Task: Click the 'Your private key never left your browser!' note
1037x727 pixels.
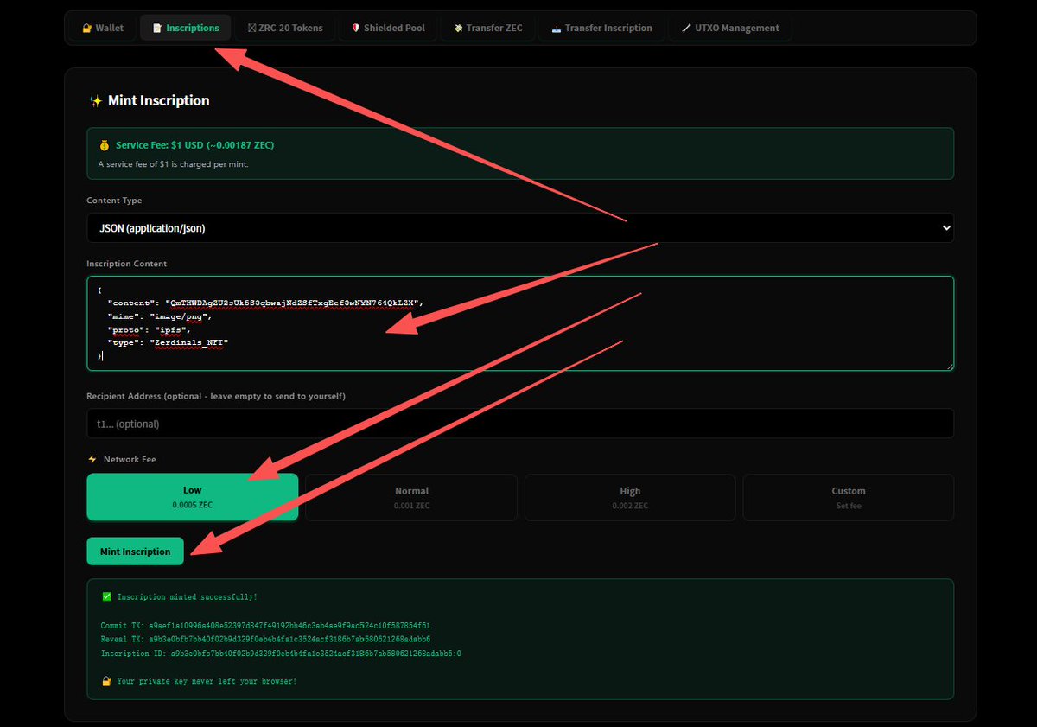Action: [207, 681]
